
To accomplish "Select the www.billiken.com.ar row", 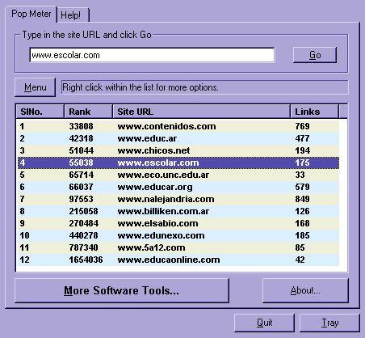I will [x=178, y=211].
